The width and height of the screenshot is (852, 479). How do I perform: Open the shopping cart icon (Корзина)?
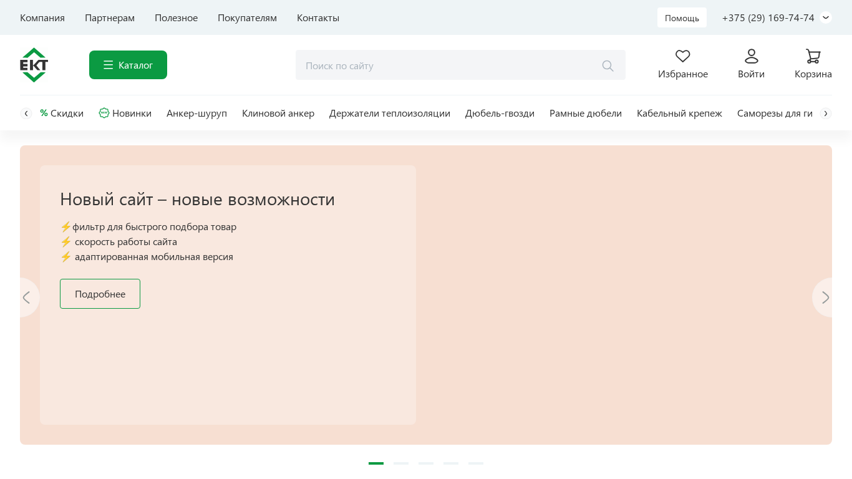tap(813, 56)
